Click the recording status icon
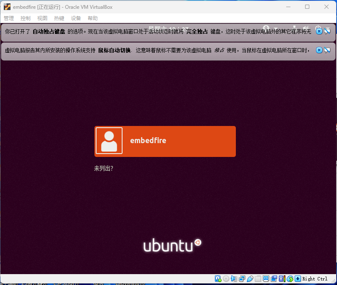Image resolution: width=337 pixels, height=285 pixels. coord(274,279)
